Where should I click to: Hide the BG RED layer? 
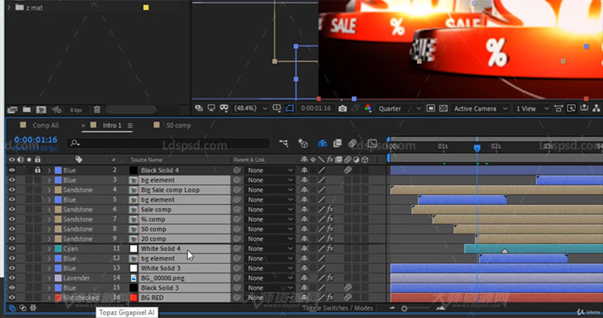point(12,297)
